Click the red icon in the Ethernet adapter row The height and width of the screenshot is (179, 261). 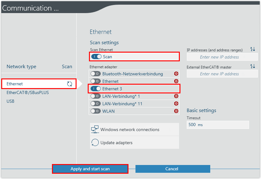[x=176, y=81]
